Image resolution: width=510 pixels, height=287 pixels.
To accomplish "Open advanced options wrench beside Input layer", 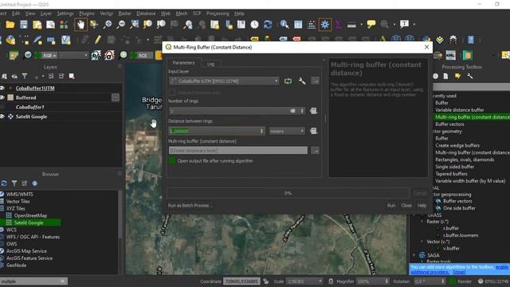I will pos(302,81).
